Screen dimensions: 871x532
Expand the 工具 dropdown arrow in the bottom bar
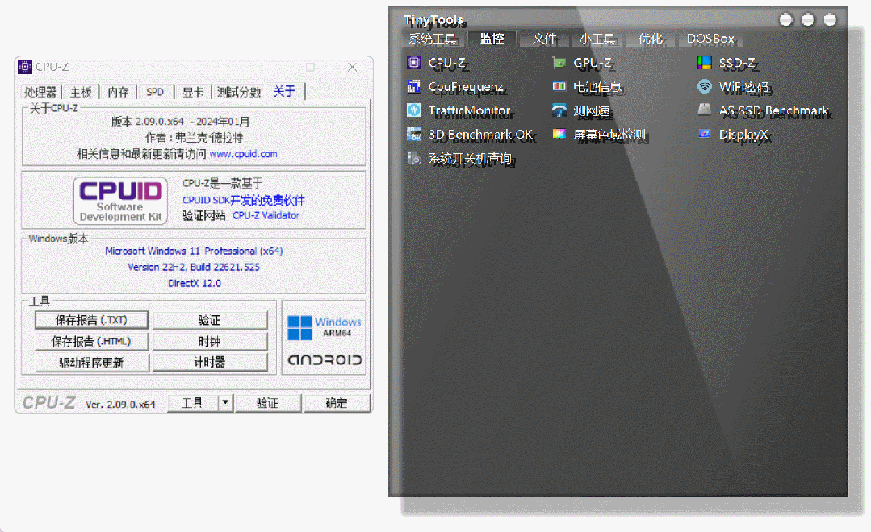tap(225, 403)
